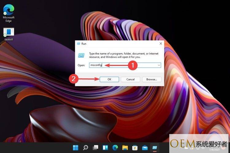Open Task View on the taskbar
The height and width of the screenshot is (153, 230).
pos(95,147)
